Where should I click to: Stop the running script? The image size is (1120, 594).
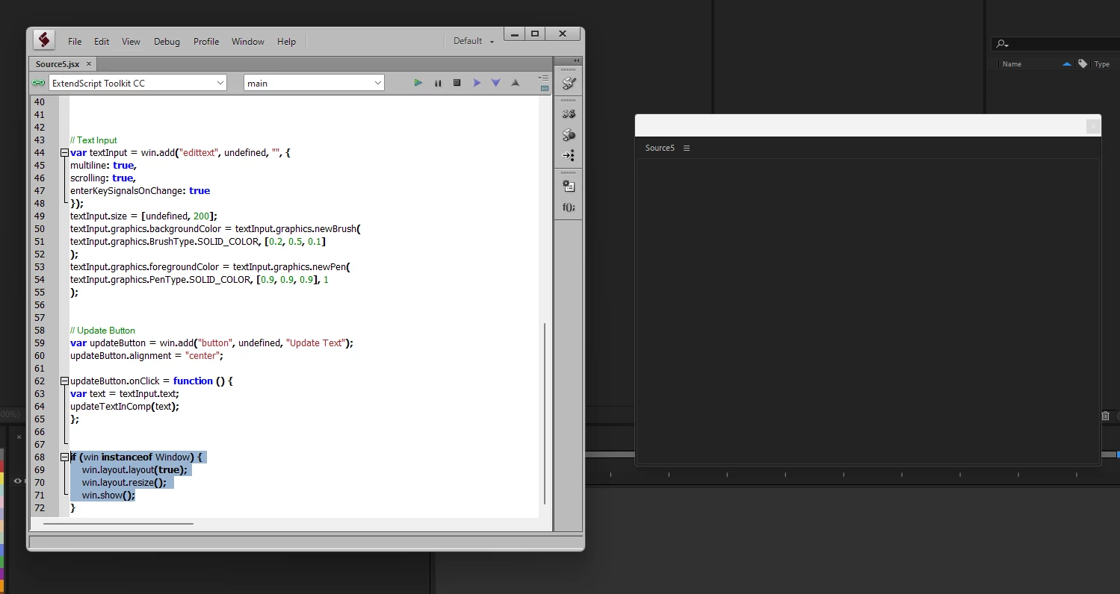[x=457, y=83]
